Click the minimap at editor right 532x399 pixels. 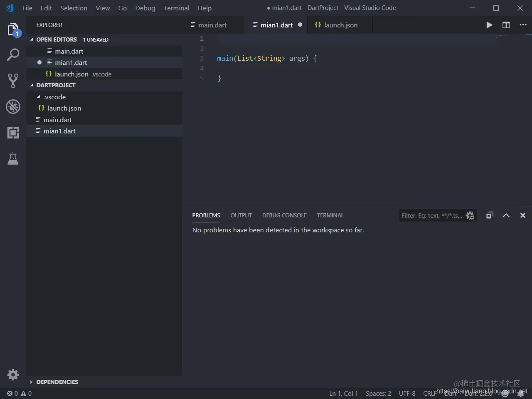coord(501,36)
